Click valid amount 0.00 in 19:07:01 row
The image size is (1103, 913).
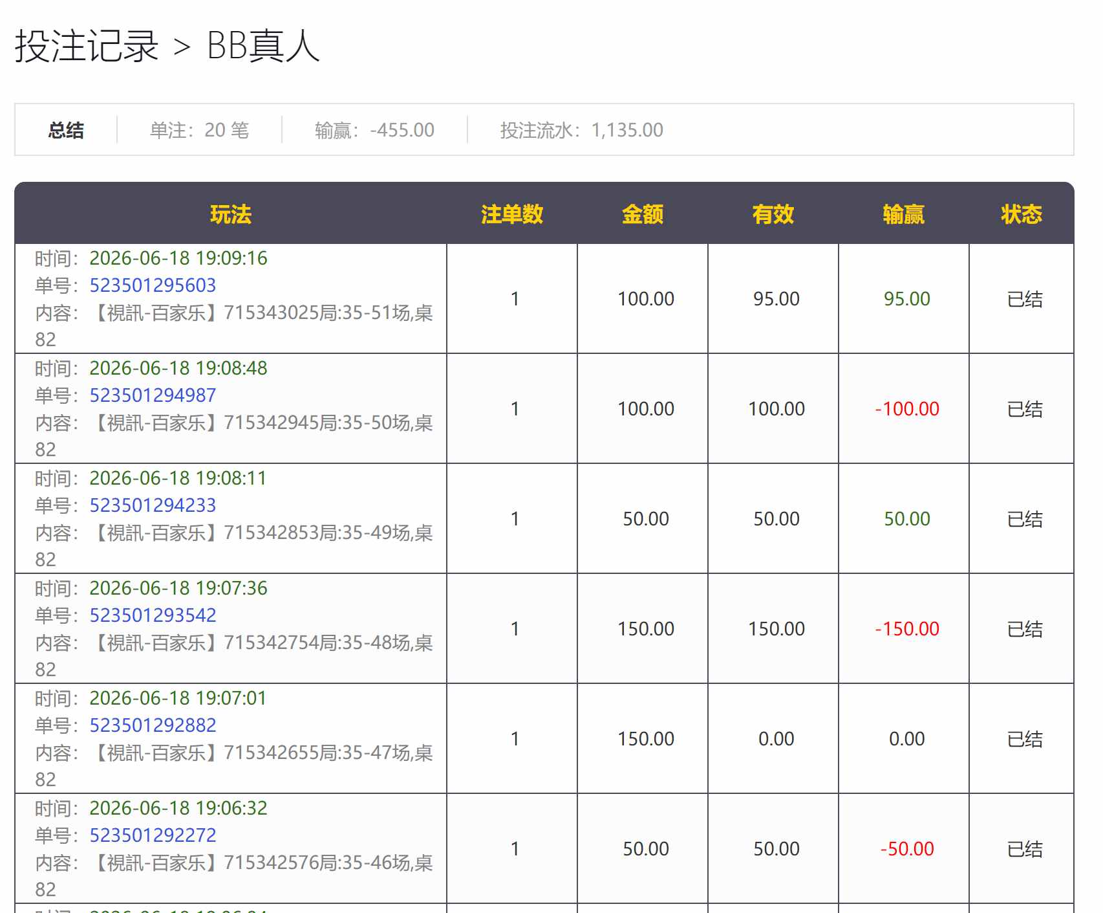[776, 739]
